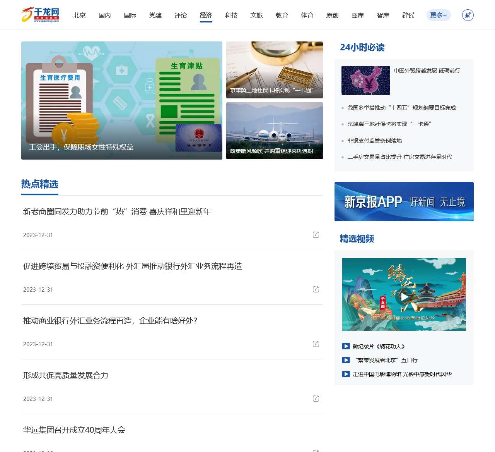
Task: Click share icon for 推动商业银行 article
Action: [x=316, y=344]
